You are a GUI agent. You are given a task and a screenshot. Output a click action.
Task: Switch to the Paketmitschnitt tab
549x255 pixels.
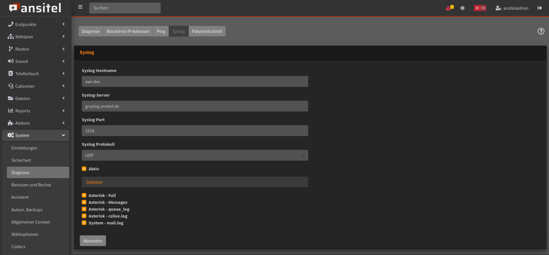pos(207,31)
